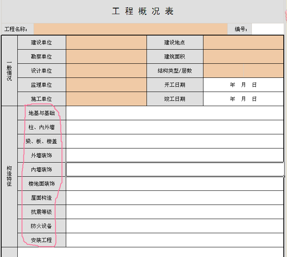
Task: Select the 编号 blank cell
Action: coord(267,29)
